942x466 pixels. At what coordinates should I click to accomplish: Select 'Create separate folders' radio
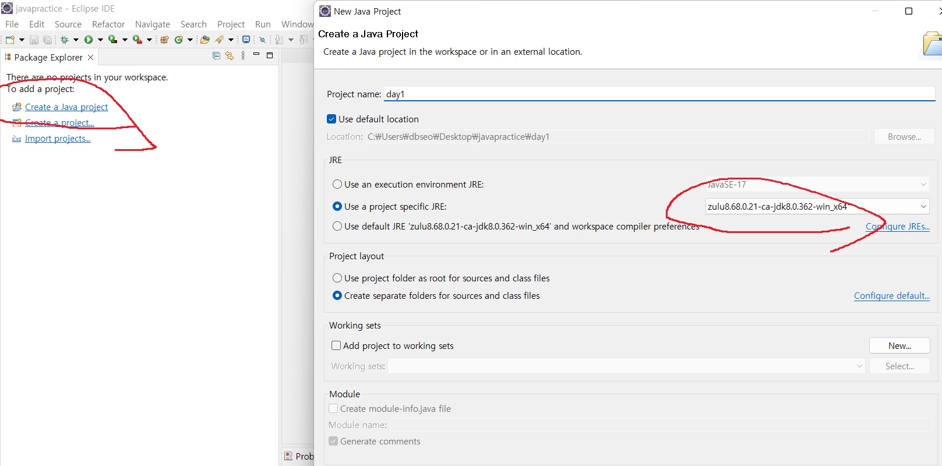(337, 295)
